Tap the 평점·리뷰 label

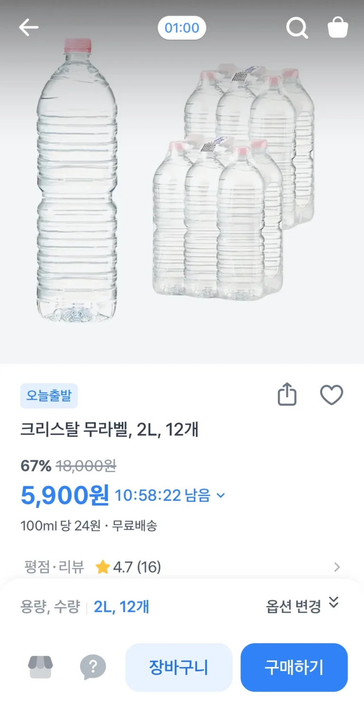tap(54, 567)
